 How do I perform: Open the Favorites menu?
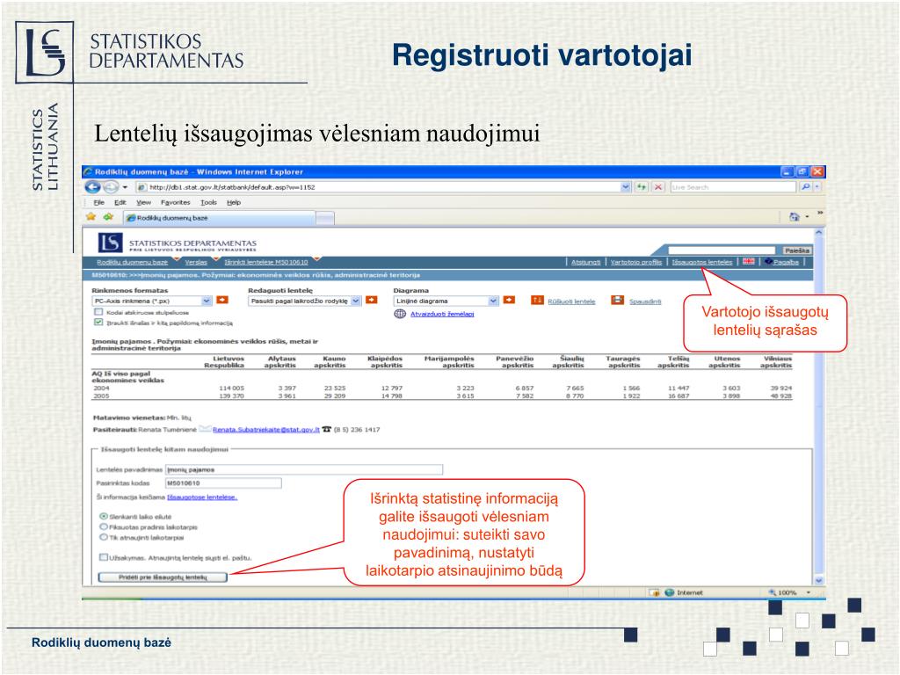175,202
